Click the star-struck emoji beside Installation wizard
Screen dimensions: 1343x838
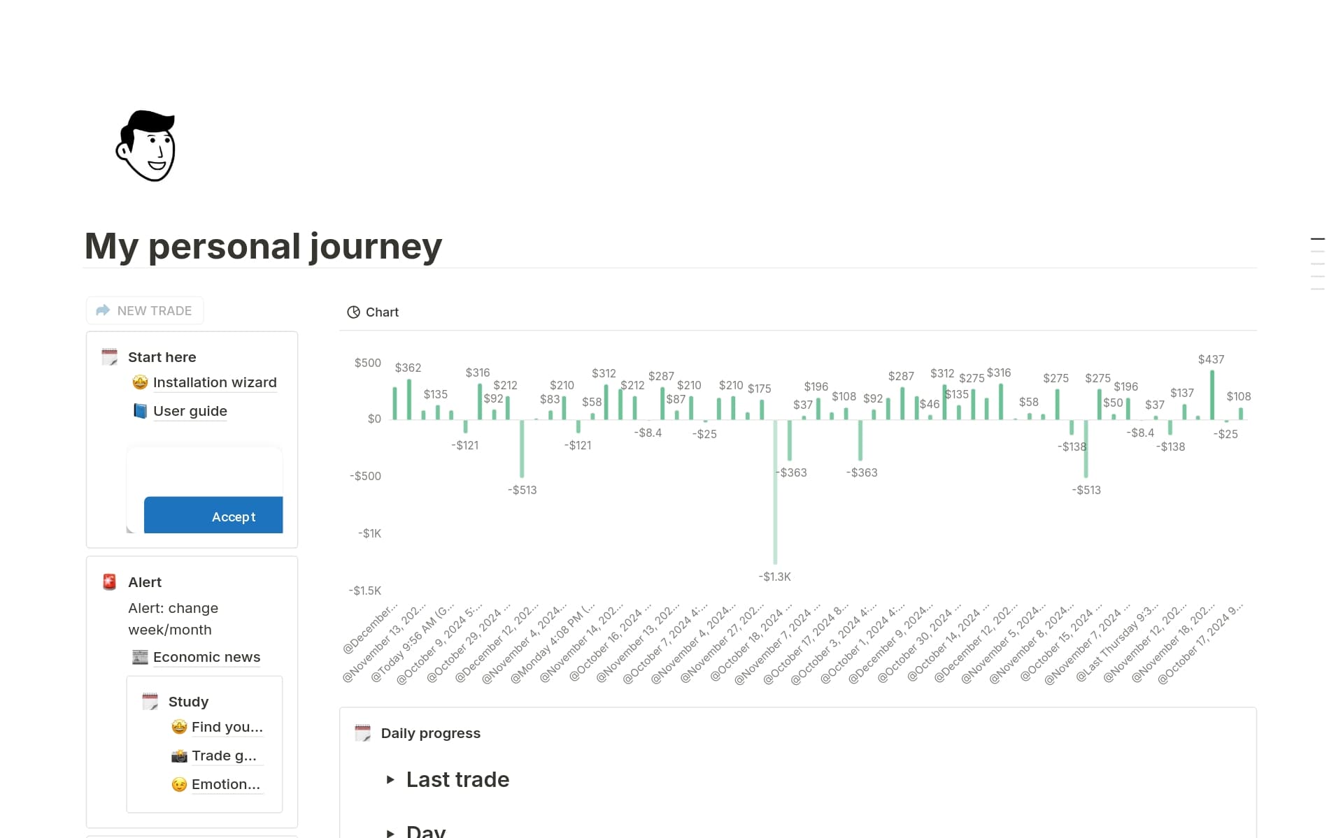(140, 382)
